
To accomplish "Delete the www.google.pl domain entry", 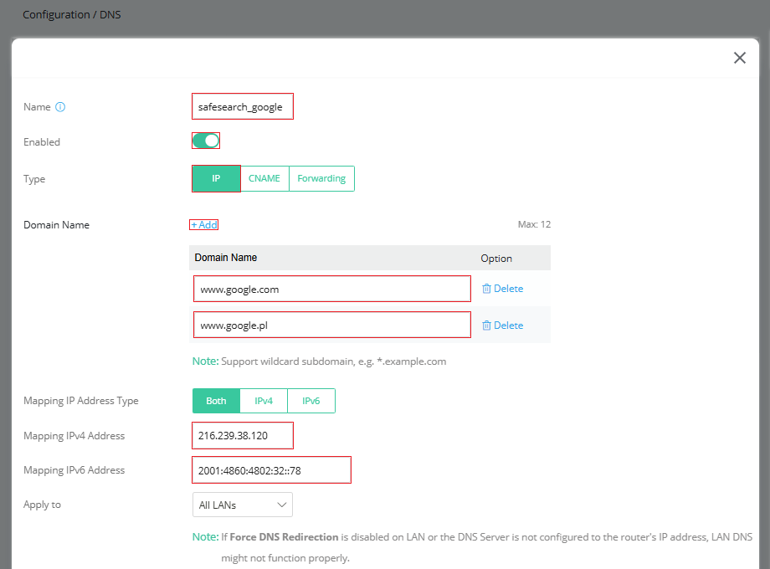I will click(x=502, y=326).
